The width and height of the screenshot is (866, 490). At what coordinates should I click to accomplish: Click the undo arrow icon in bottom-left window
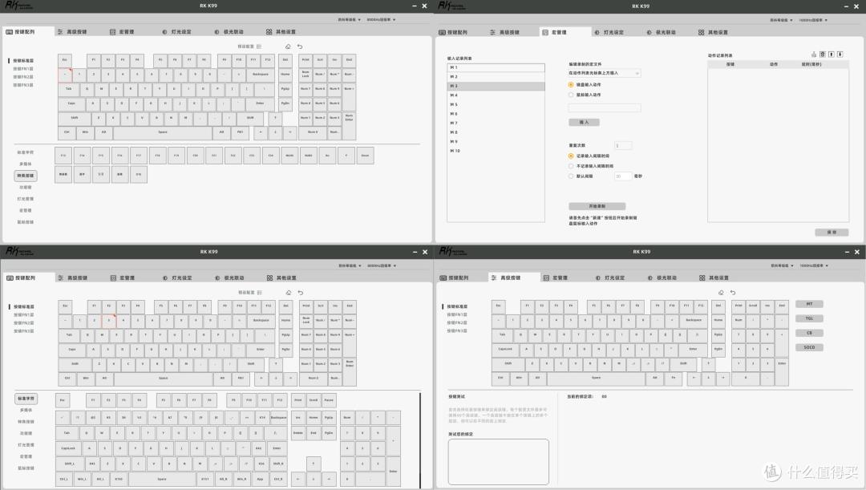[x=301, y=292]
